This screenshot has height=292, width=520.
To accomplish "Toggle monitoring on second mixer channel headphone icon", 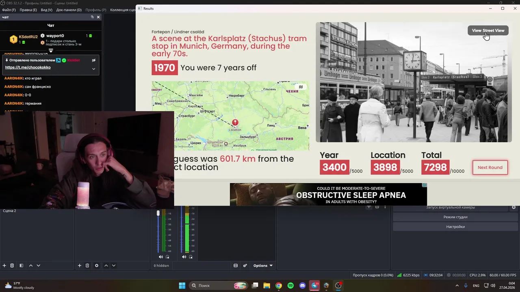I will [191, 257].
